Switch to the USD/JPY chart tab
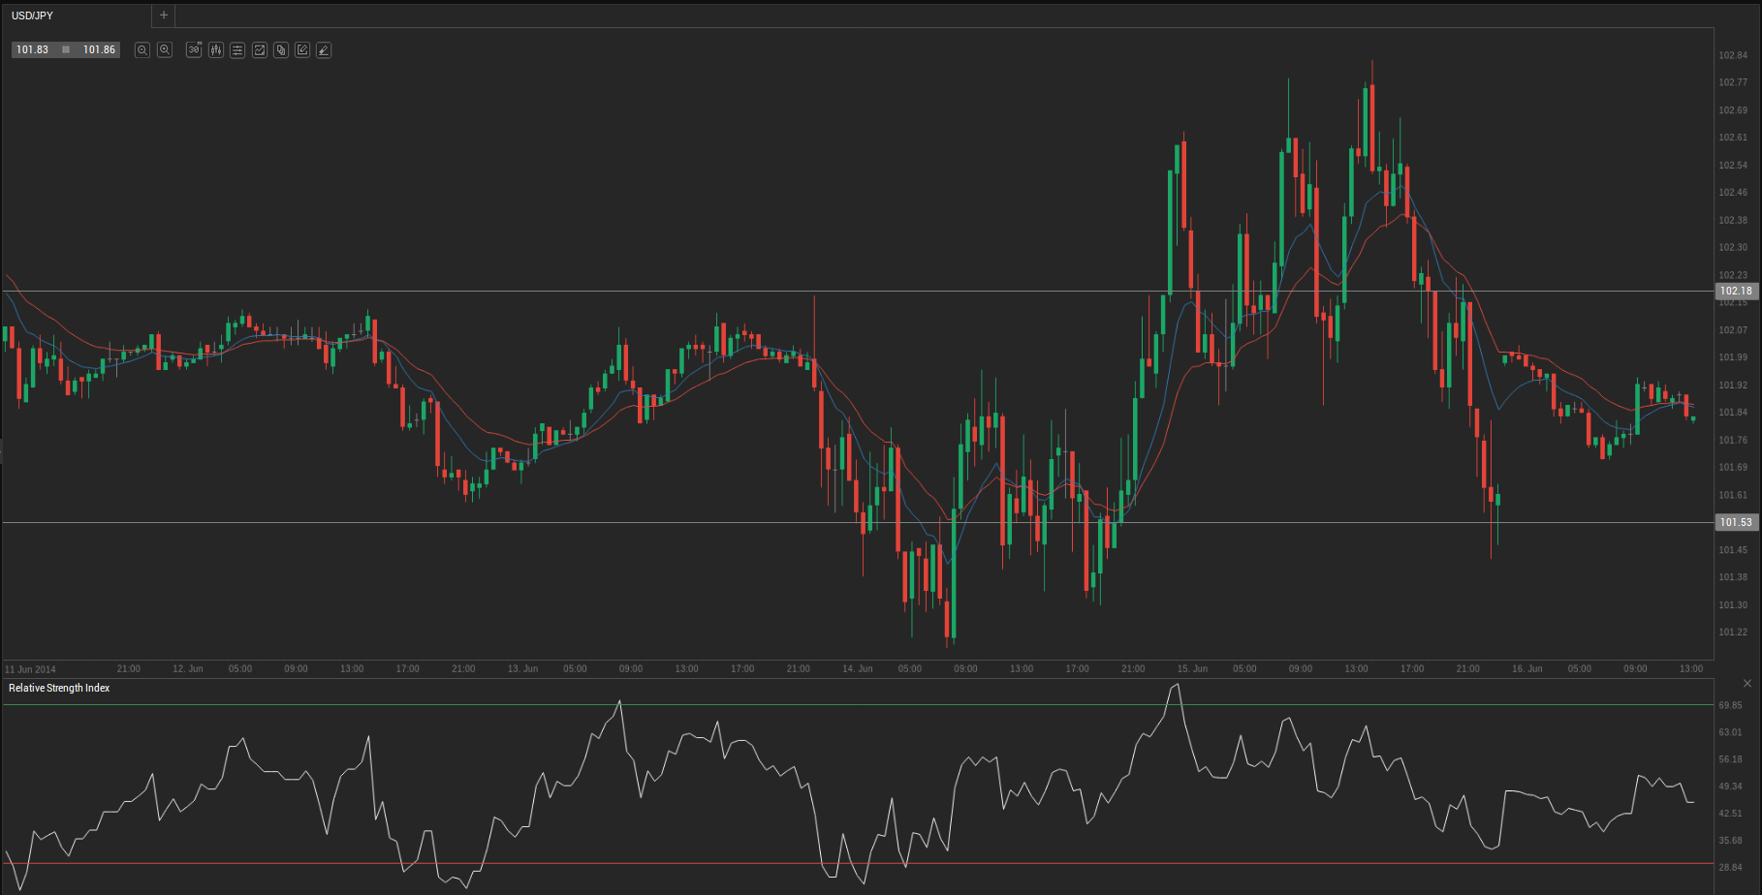1762x895 pixels. 33,15
